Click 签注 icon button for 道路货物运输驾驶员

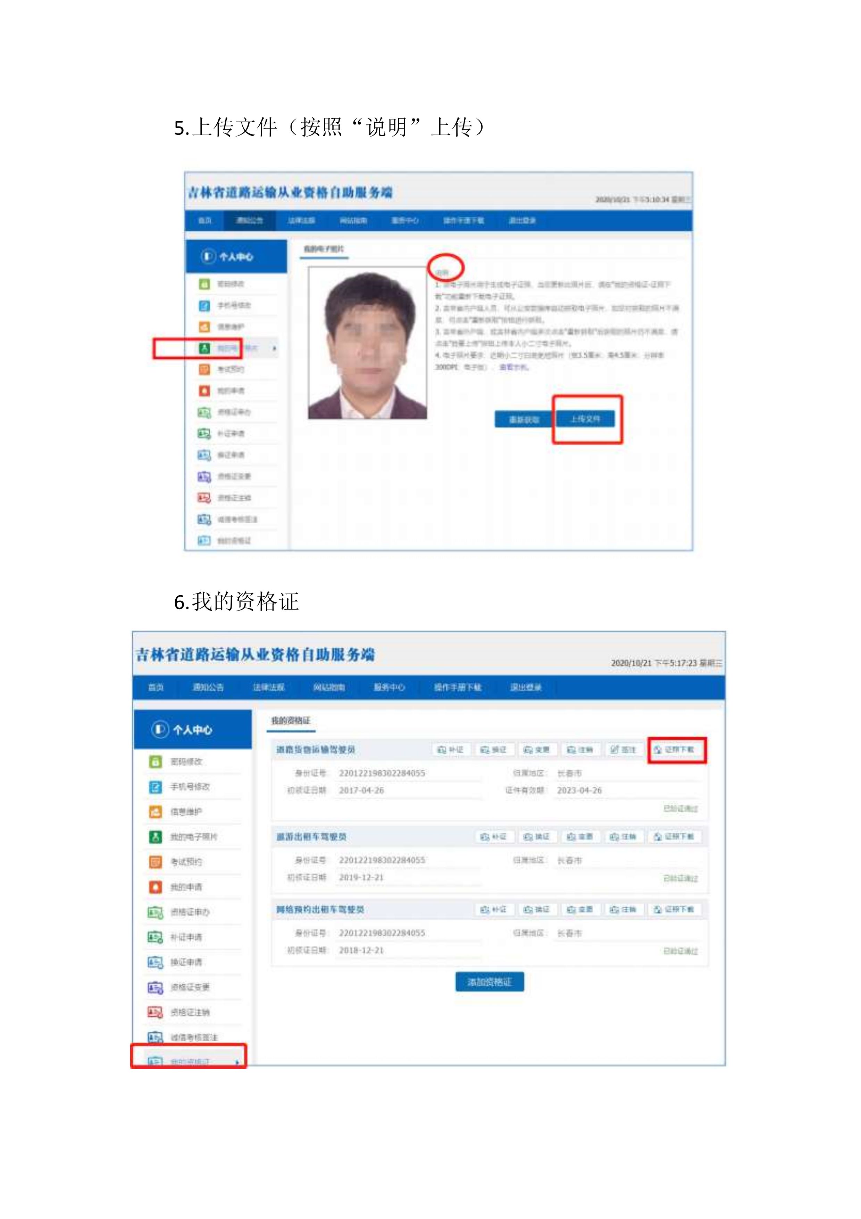(x=623, y=750)
